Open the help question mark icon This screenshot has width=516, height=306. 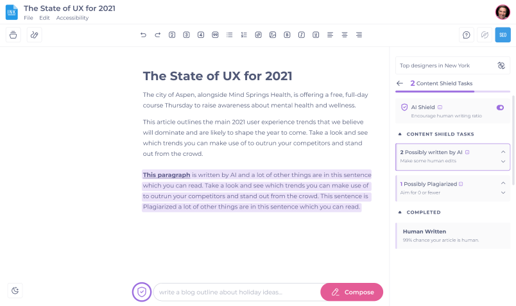[467, 35]
